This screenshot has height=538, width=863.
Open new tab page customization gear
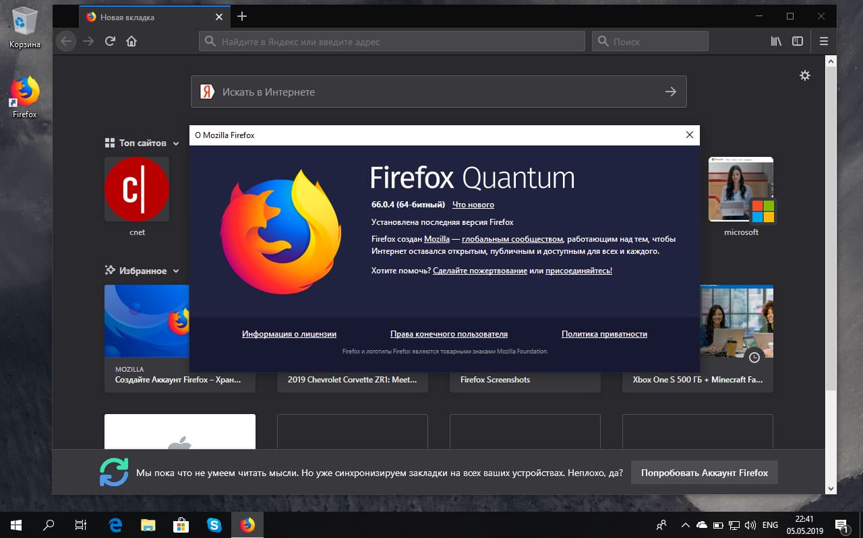click(805, 75)
